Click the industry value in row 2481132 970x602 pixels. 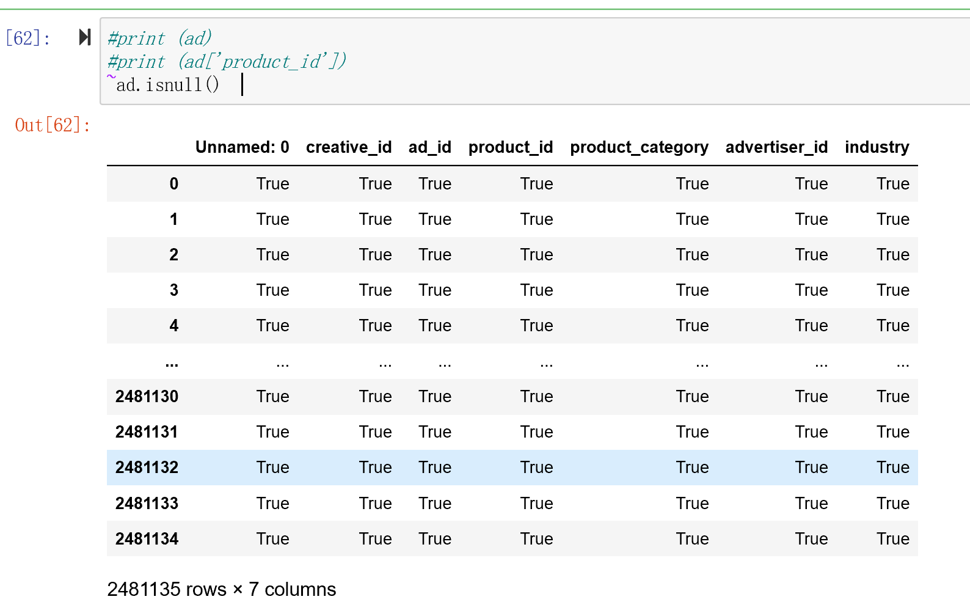(893, 468)
